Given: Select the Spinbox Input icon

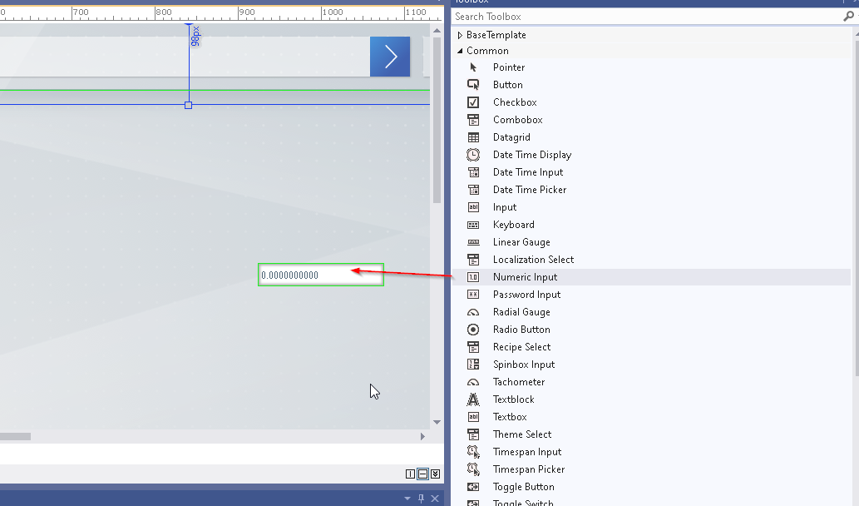Looking at the screenshot, I should [473, 365].
